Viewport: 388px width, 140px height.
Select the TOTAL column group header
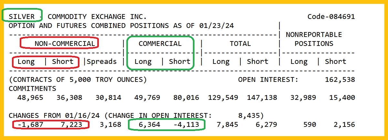tap(240, 43)
